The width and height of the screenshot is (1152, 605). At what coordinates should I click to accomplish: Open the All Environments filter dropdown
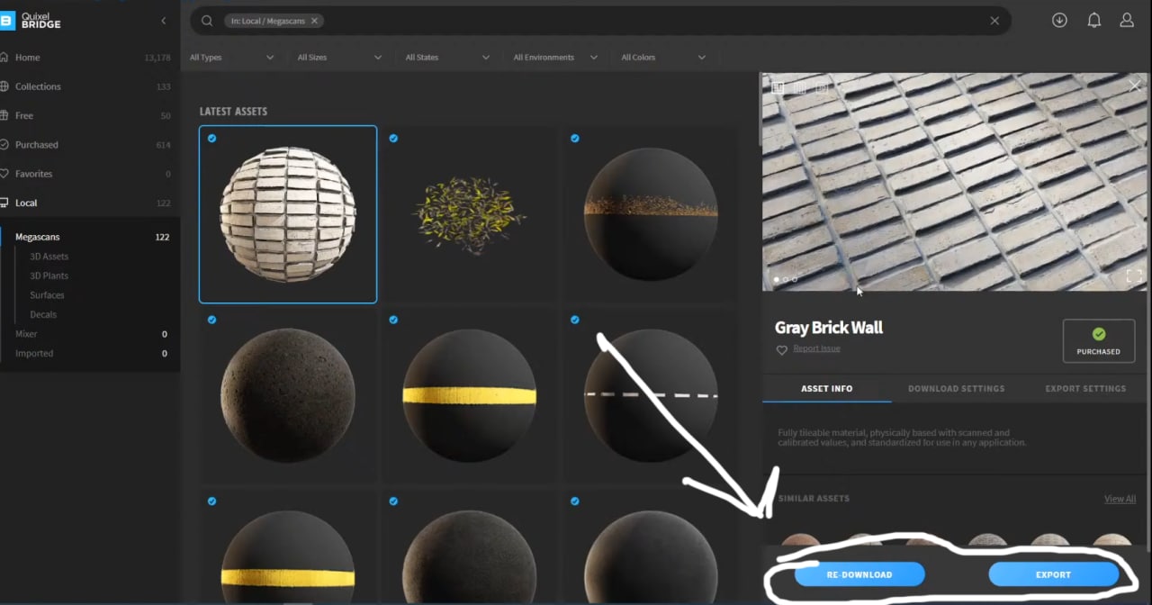pyautogui.click(x=555, y=58)
